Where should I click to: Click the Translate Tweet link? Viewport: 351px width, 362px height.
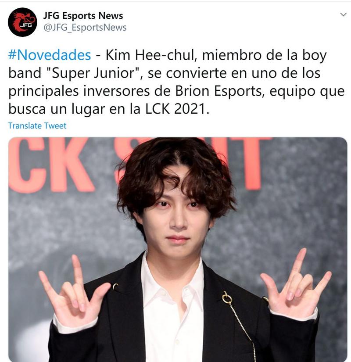click(x=37, y=125)
